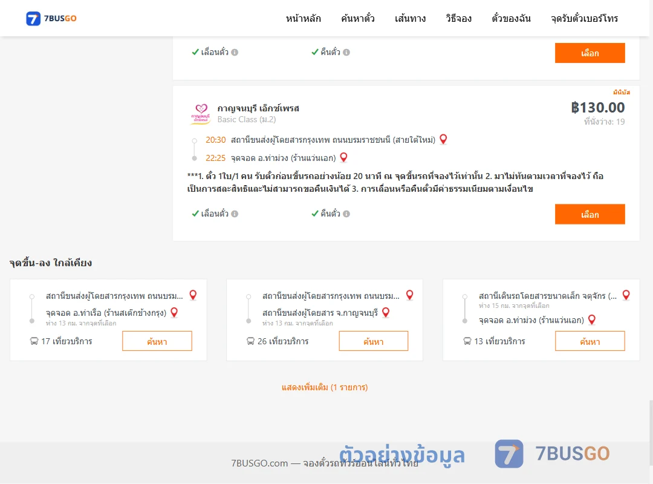Screen dimensions: 653x484
Task: Open the วิธีจอง menu item
Action: point(458,18)
